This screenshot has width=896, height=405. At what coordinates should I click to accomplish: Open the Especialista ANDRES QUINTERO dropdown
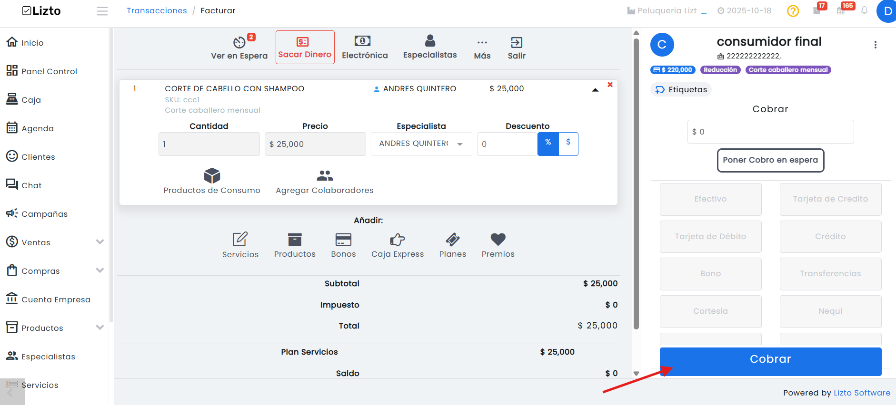(421, 144)
